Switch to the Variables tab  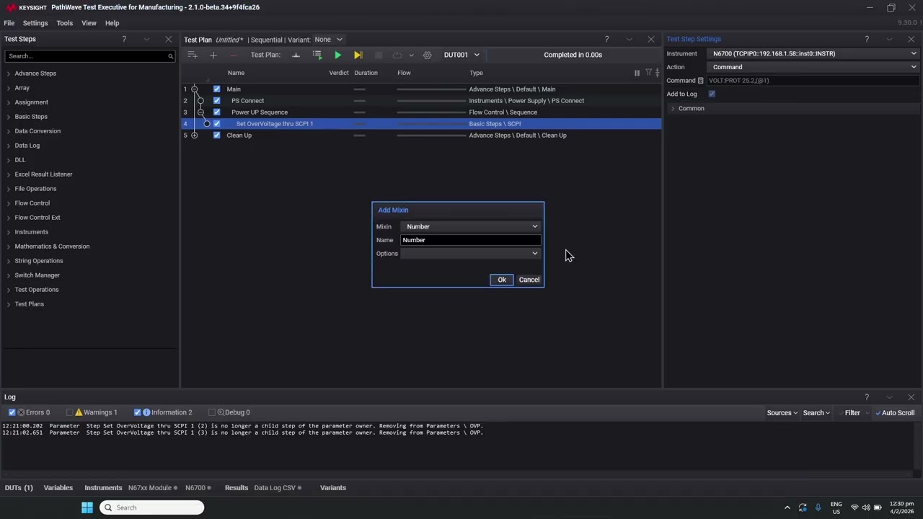tap(58, 488)
